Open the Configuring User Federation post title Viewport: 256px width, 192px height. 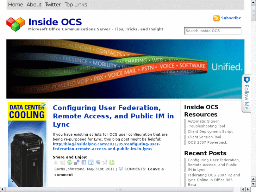(113, 116)
